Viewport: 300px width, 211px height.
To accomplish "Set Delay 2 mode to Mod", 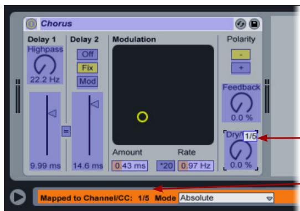I will [87, 81].
